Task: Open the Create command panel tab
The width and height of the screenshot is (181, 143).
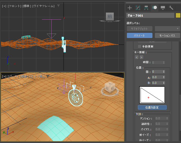Action: (x=130, y=8)
